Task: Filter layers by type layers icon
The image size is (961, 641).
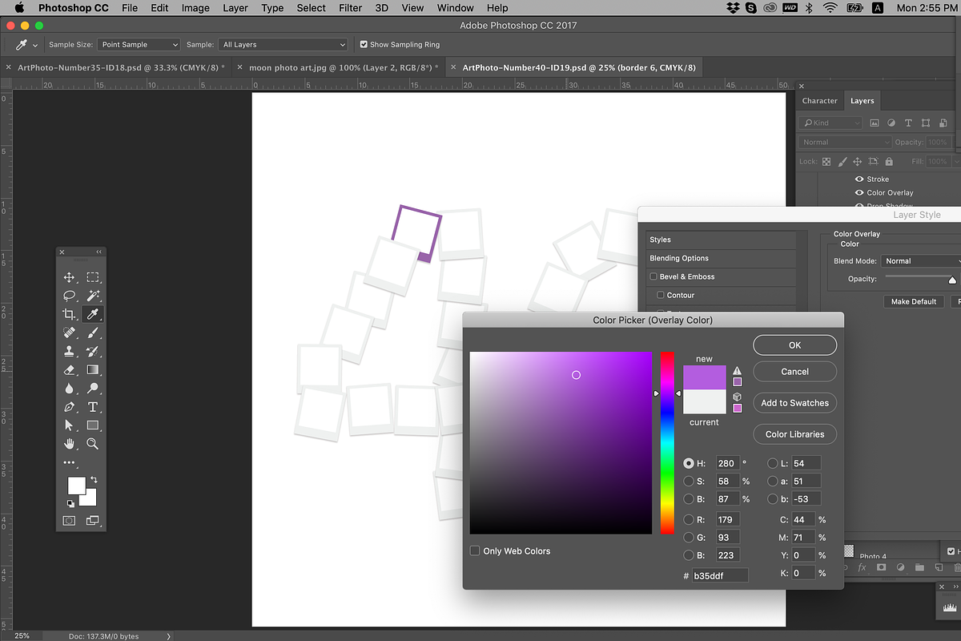Action: pyautogui.click(x=908, y=123)
